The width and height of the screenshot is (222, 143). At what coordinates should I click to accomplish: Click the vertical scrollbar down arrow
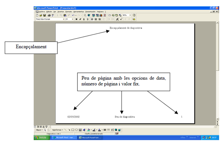[x=218, y=119]
